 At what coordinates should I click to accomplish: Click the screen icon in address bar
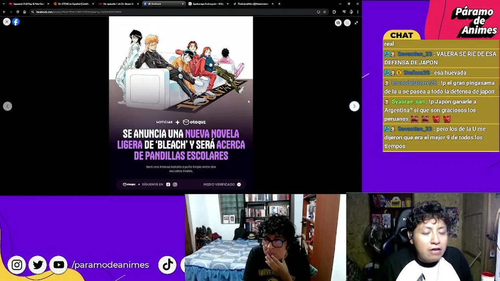(x=319, y=12)
